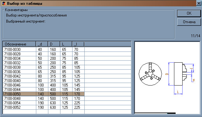Select row 7100-0042
This screenshot has height=117, width=202.
tap(44, 76)
